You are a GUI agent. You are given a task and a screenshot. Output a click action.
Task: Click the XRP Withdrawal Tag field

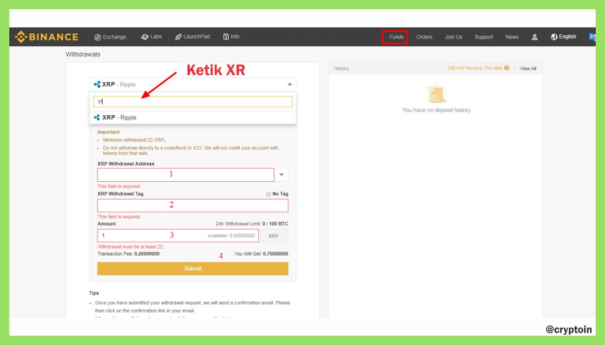pyautogui.click(x=193, y=206)
